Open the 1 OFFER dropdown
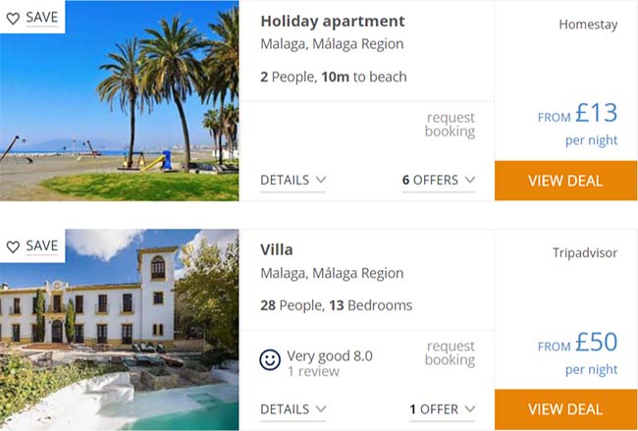This screenshot has width=638, height=431. pyautogui.click(x=443, y=409)
